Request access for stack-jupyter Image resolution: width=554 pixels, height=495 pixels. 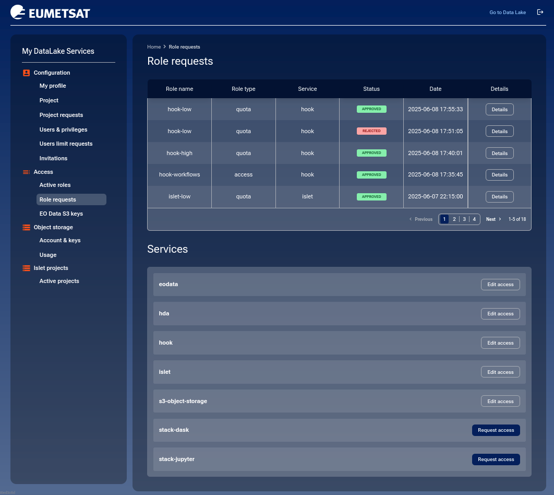pyautogui.click(x=496, y=459)
